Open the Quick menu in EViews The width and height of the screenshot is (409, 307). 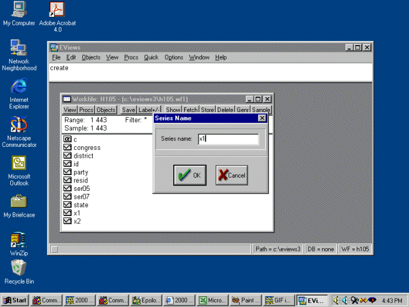pos(151,57)
